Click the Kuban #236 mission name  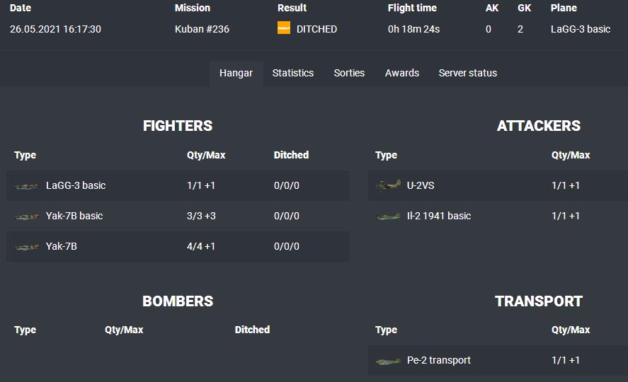[x=202, y=29]
